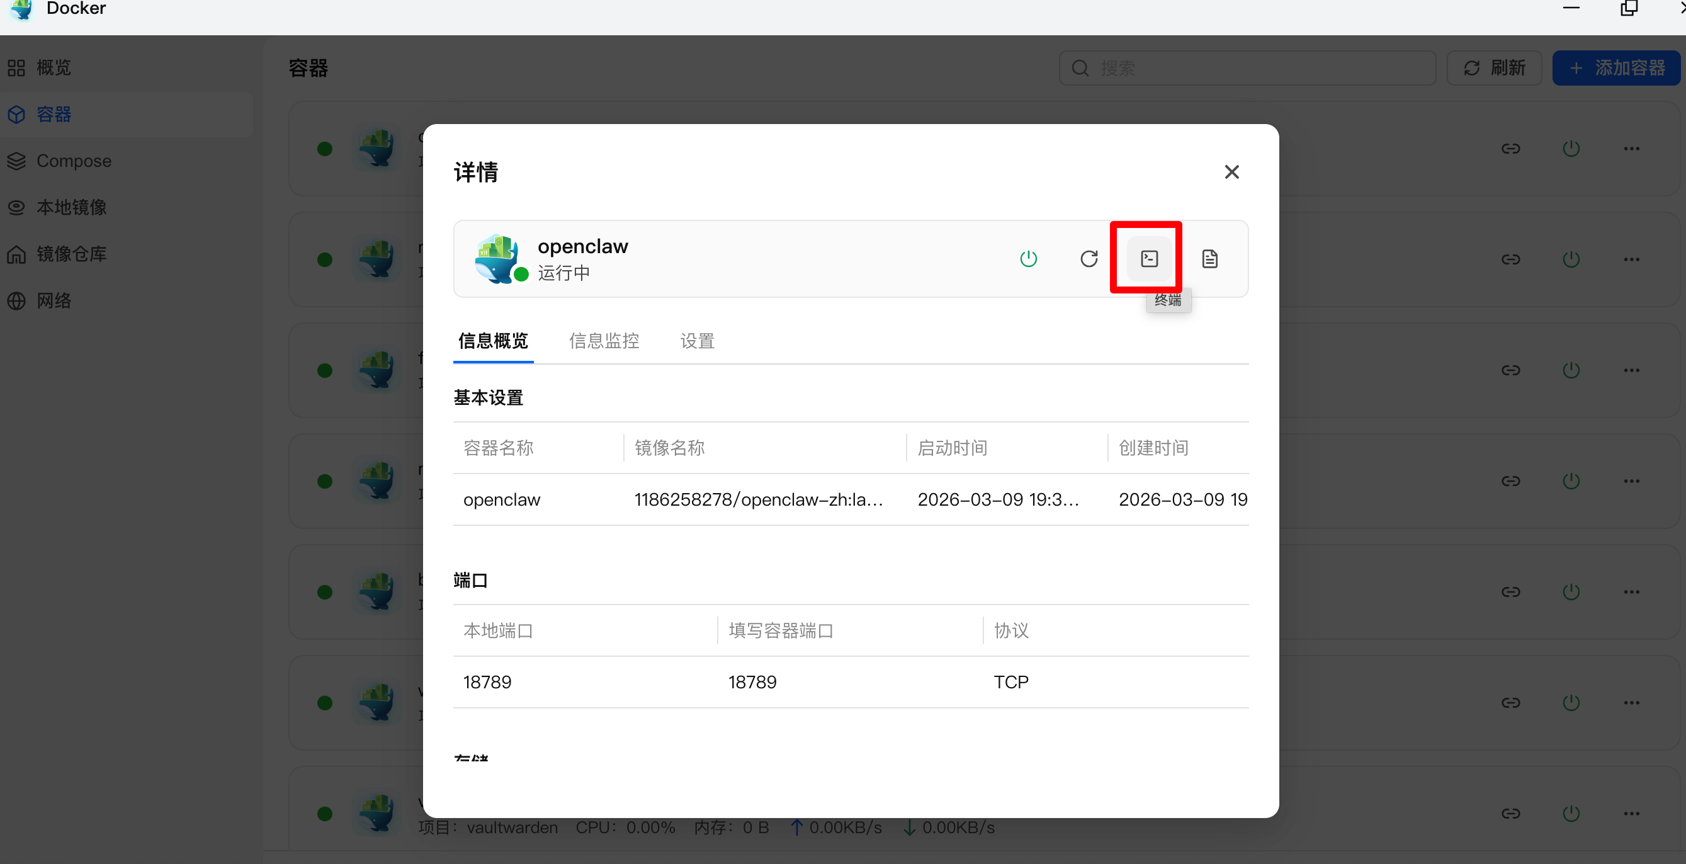
Task: Open 概览 in the sidebar
Action: 52,67
